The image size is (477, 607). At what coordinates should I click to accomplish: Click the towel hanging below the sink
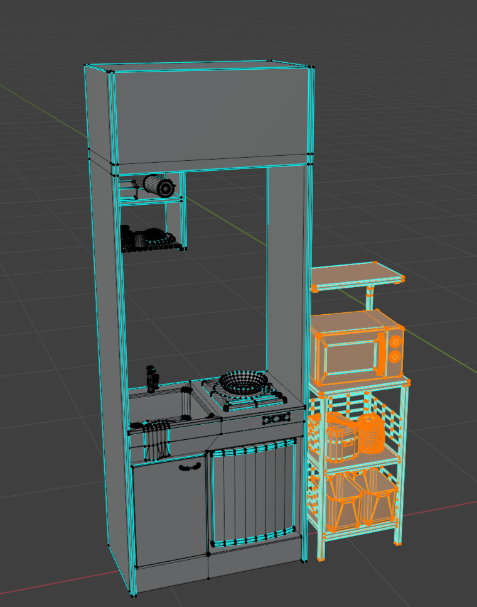point(158,440)
